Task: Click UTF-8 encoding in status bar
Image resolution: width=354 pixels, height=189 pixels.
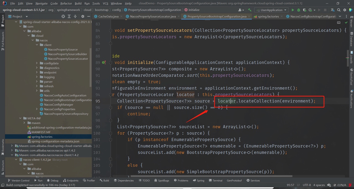Action: 307,185
